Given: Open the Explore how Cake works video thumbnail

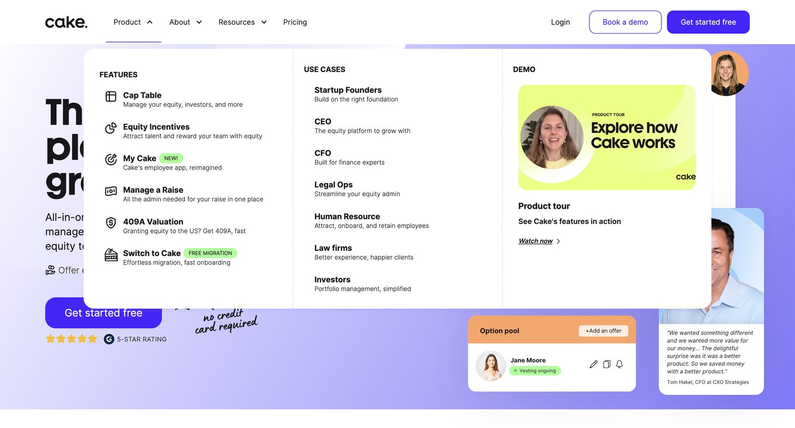Looking at the screenshot, I should 607,138.
